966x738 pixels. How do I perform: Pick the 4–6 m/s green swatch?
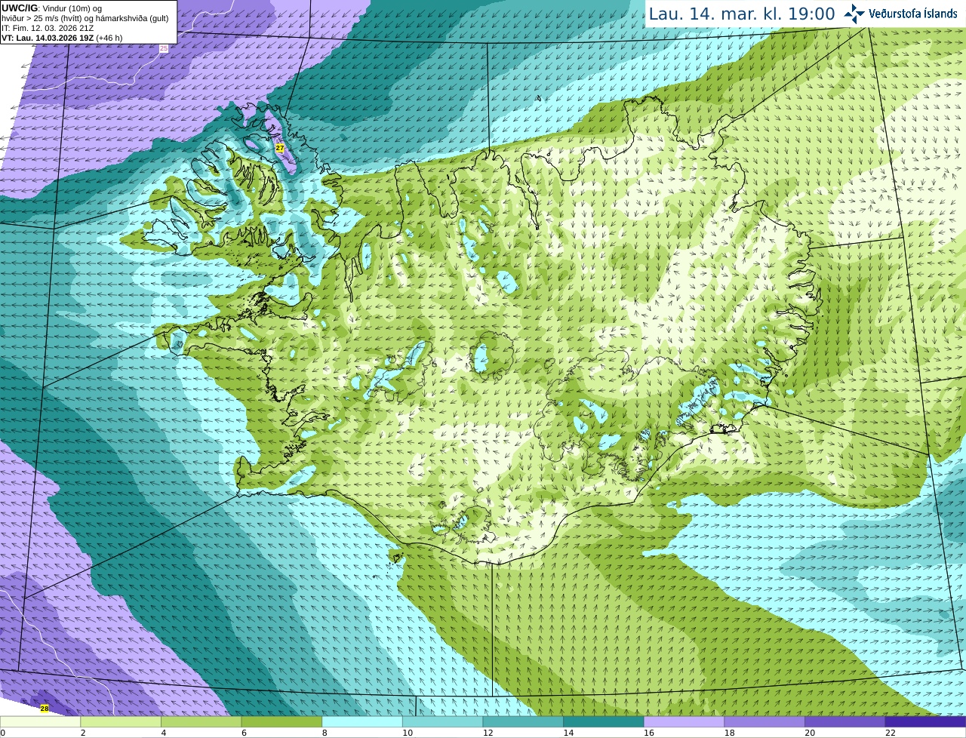(201, 721)
